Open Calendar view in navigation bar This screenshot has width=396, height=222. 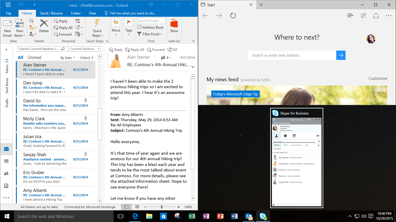(x=6, y=161)
